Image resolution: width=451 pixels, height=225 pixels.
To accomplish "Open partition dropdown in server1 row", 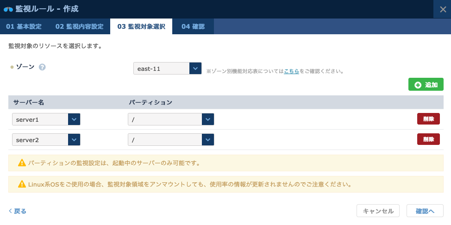I will click(171, 119).
